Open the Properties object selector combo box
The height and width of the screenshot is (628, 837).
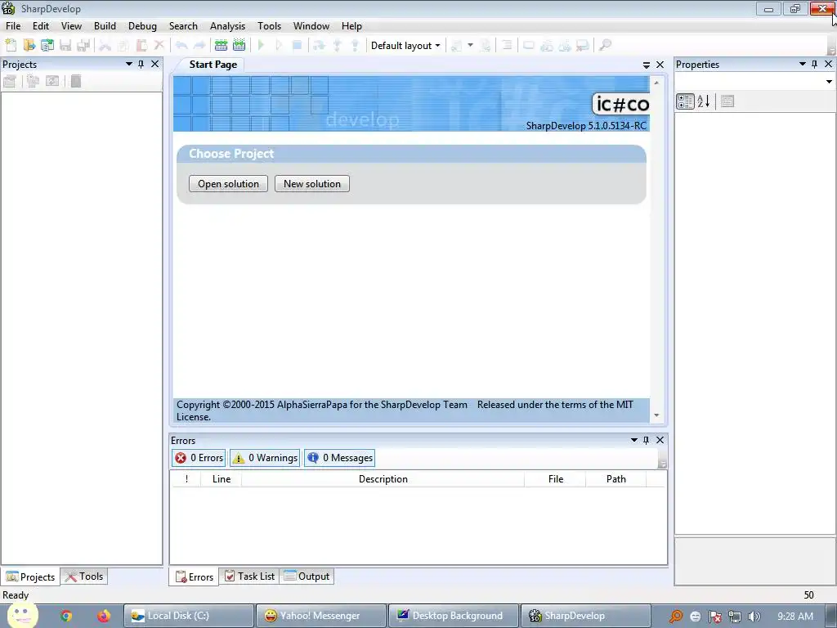point(754,82)
